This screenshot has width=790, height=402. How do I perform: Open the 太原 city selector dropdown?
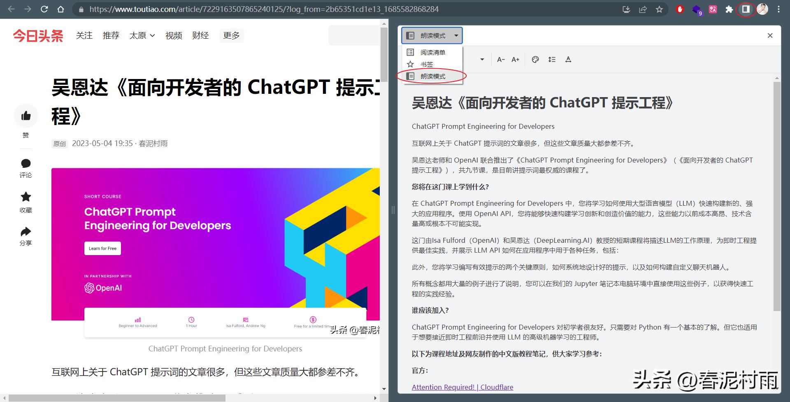(142, 35)
